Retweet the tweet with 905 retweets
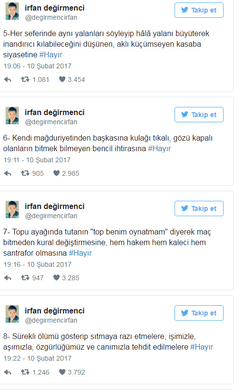The width and height of the screenshot is (251, 391). (x=25, y=173)
